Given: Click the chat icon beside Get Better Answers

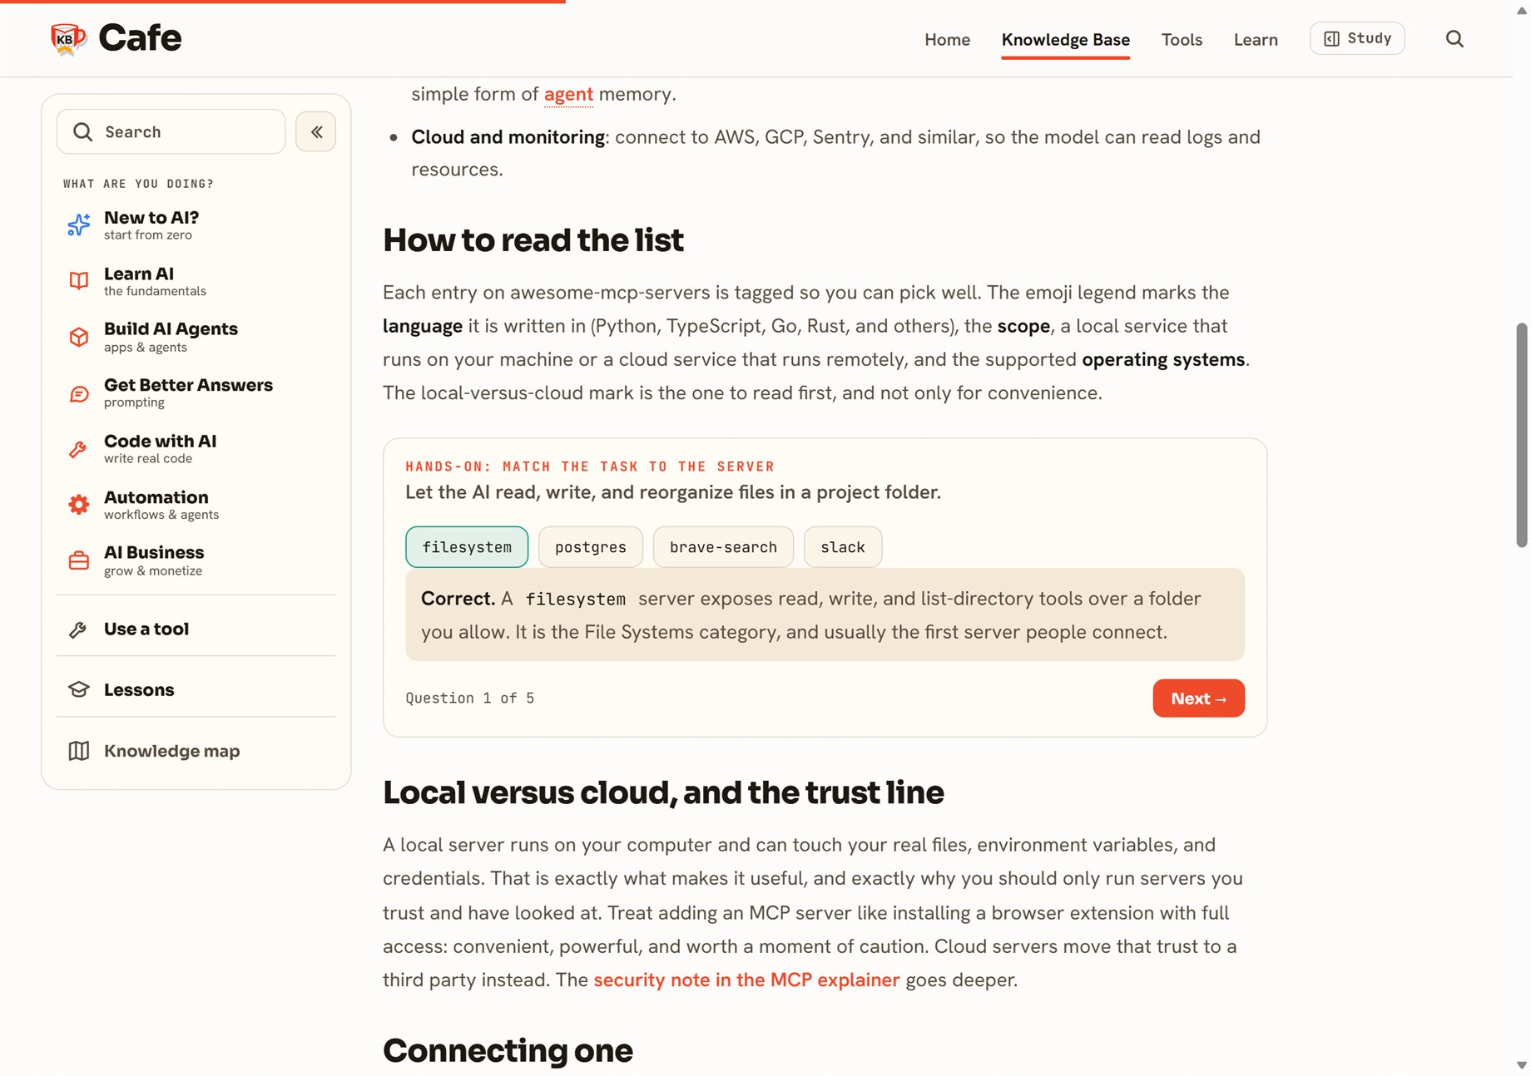Looking at the screenshot, I should (78, 393).
